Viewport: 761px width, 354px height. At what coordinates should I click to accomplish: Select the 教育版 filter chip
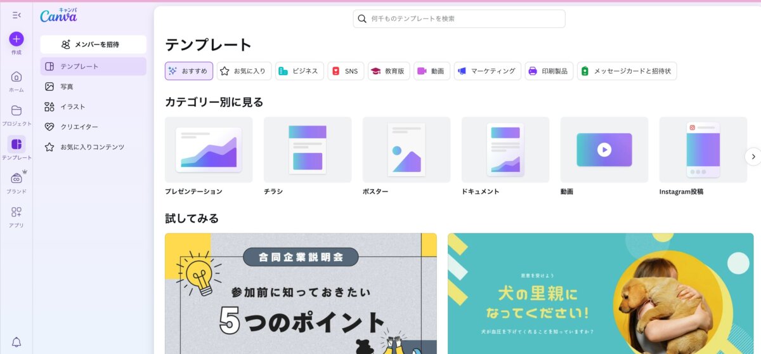point(388,71)
